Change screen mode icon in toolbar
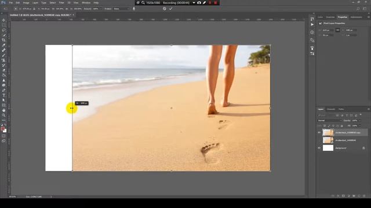Image resolution: width=371 pixels, height=208 pixels. point(3,141)
